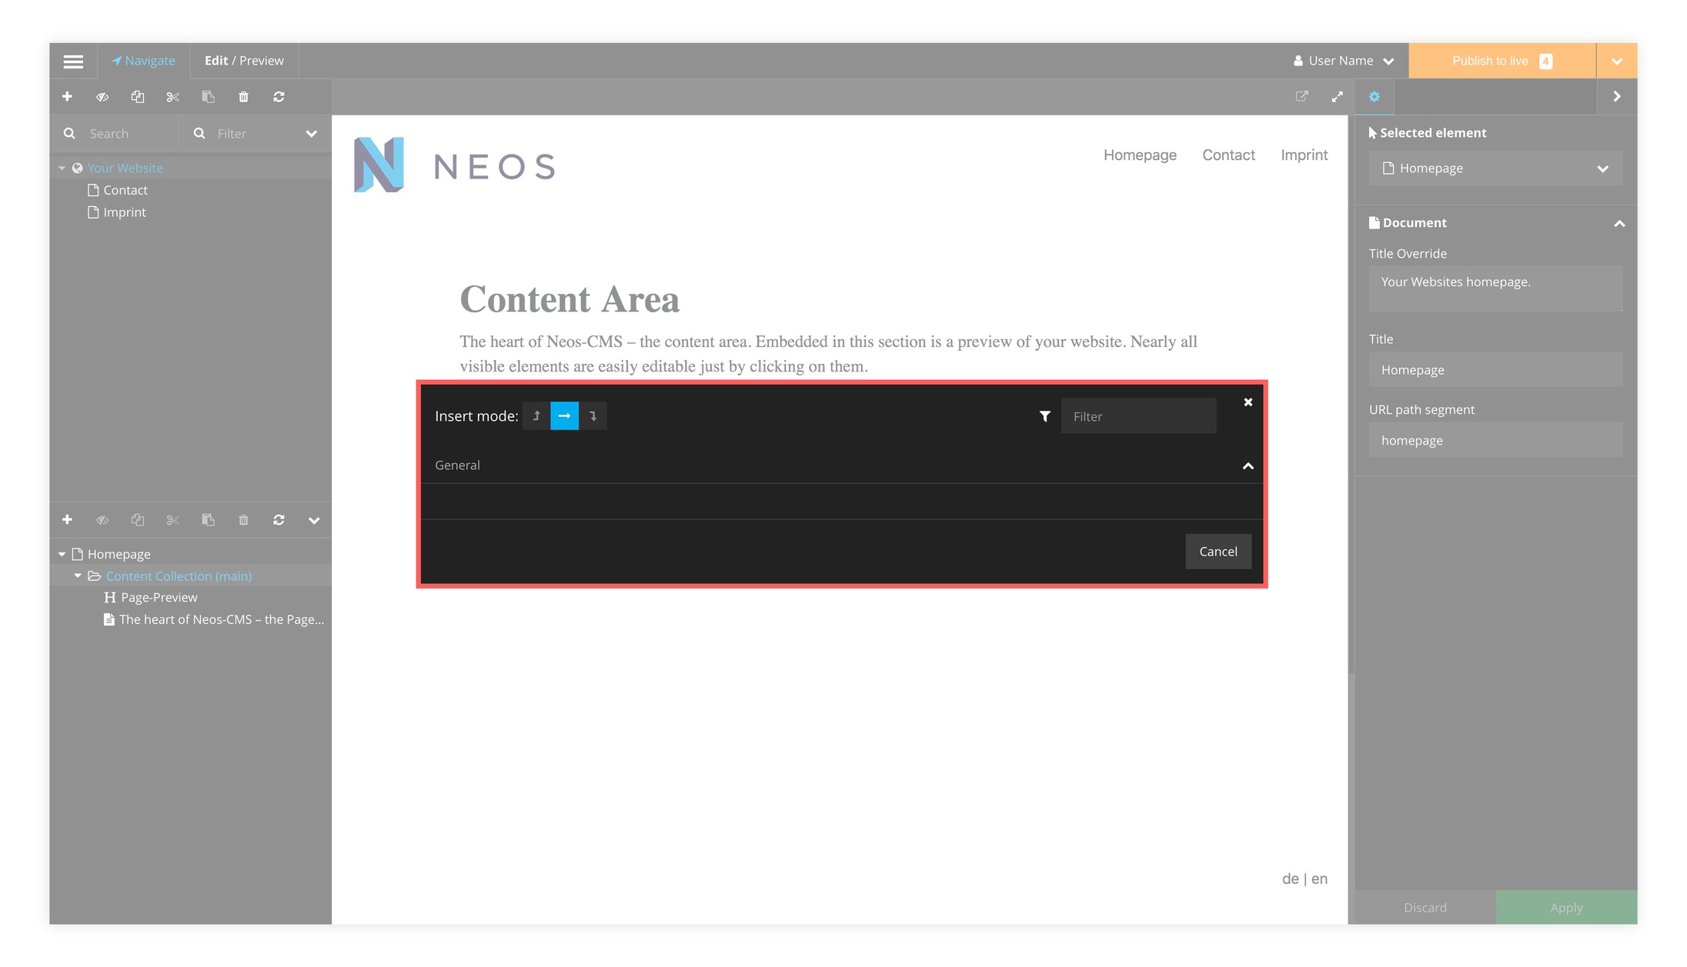Choose insert before mode
The height and width of the screenshot is (967, 1687).
click(x=536, y=415)
